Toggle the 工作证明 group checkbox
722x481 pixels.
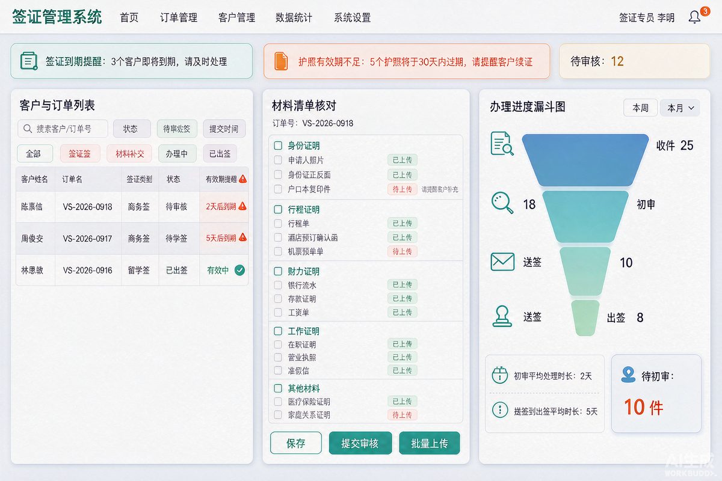pos(278,331)
